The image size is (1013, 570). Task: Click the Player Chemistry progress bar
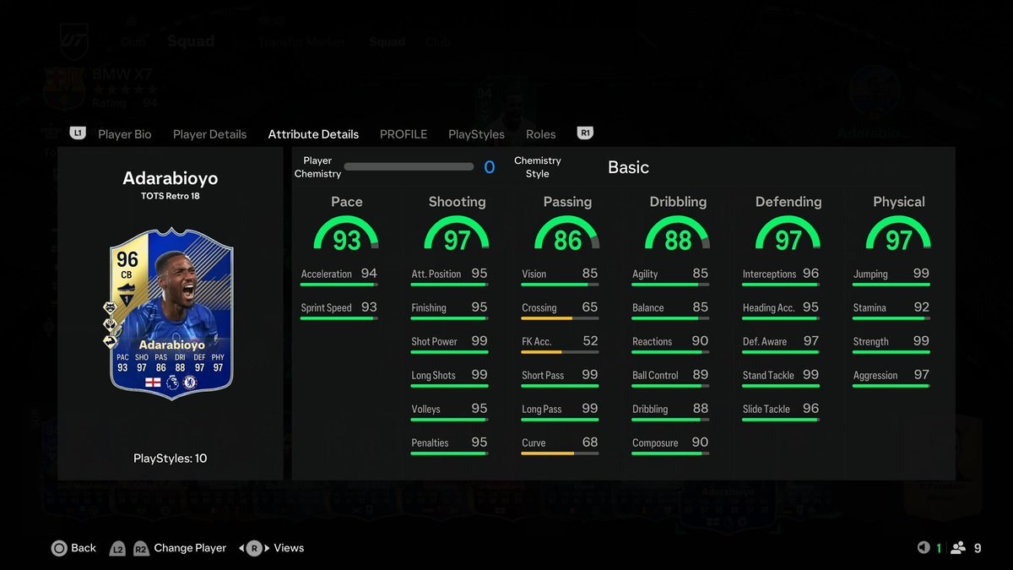(409, 167)
